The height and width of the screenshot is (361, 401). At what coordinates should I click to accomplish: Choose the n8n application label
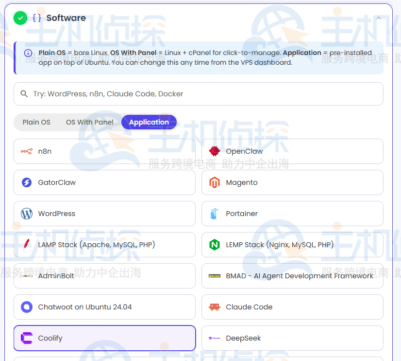pos(45,151)
